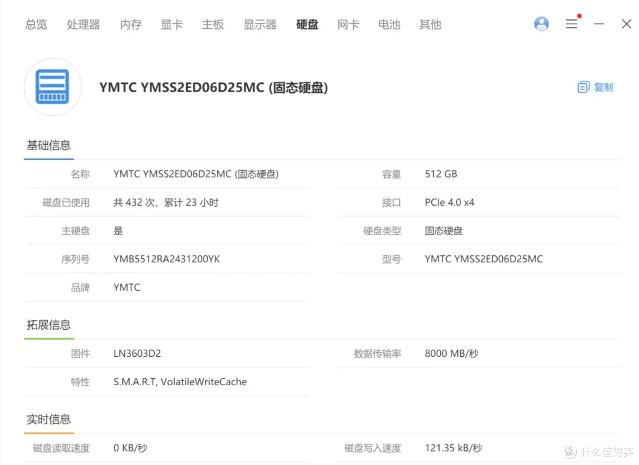Click the 复制 copy link
This screenshot has height=465, width=639.
coord(603,87)
